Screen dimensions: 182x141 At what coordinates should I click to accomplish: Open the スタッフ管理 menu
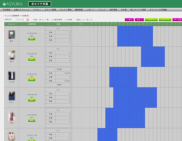click(50, 10)
